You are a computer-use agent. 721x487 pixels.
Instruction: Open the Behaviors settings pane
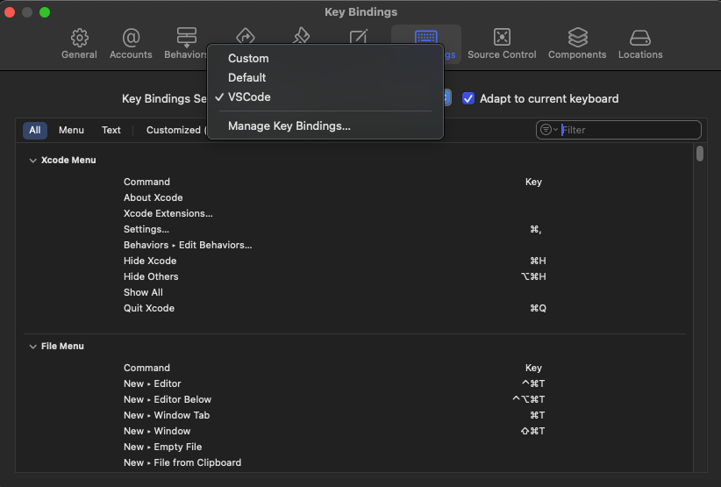(186, 44)
